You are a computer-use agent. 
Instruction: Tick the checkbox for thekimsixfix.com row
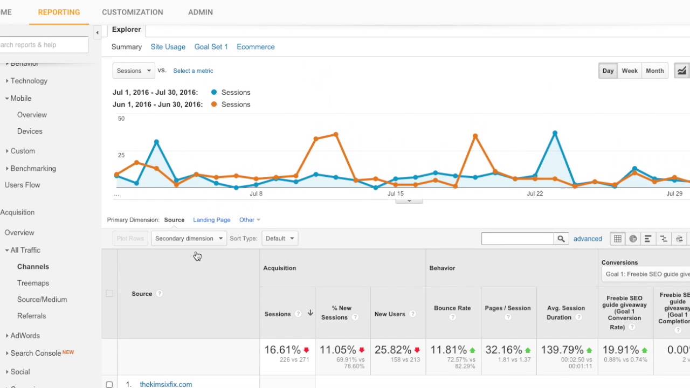pos(109,384)
